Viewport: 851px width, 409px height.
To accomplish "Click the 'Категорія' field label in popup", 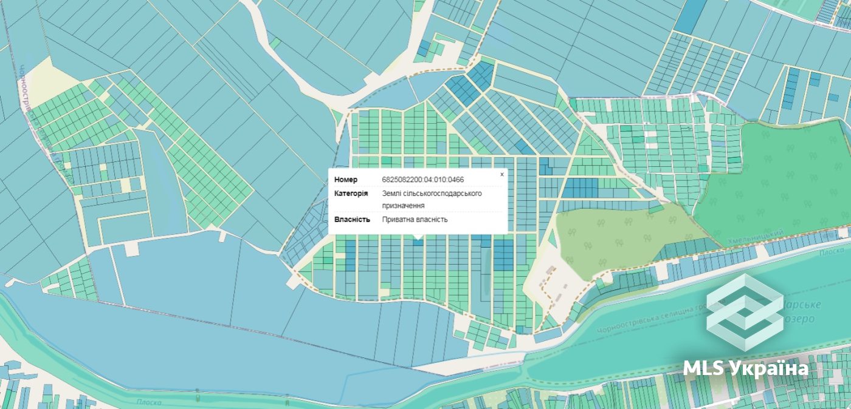I will (x=351, y=194).
